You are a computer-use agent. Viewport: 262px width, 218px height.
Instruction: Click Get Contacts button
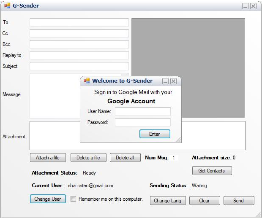pos(212,171)
